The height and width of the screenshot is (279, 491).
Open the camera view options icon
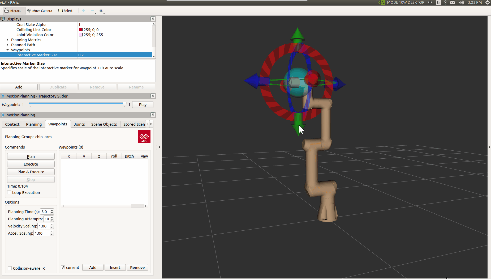pyautogui.click(x=101, y=11)
